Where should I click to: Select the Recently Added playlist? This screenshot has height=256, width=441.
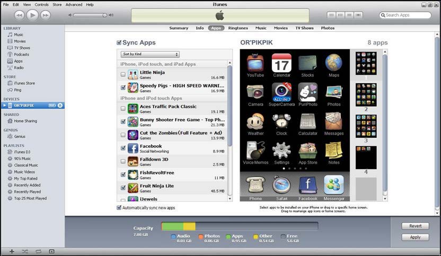click(x=27, y=185)
